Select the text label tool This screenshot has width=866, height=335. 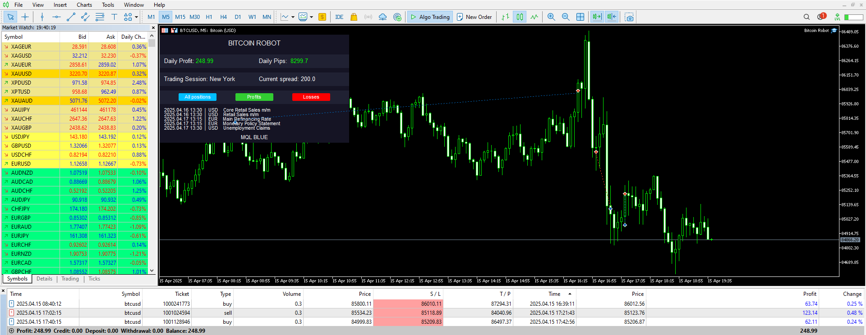(x=114, y=17)
